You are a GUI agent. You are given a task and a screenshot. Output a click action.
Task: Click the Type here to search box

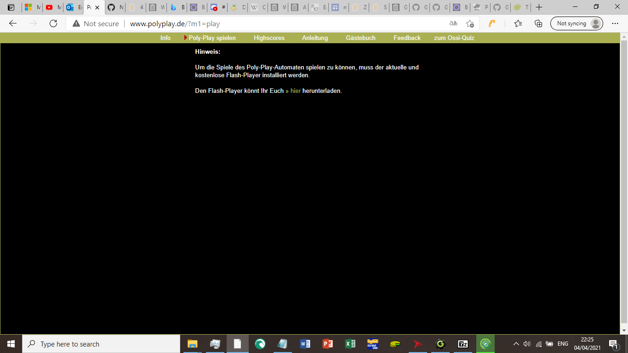101,344
